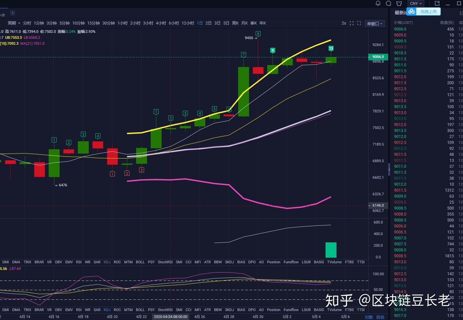Viewport: 463px width, 320px height.
Task: Toggle 自动 auto scale
Action: pos(380,317)
